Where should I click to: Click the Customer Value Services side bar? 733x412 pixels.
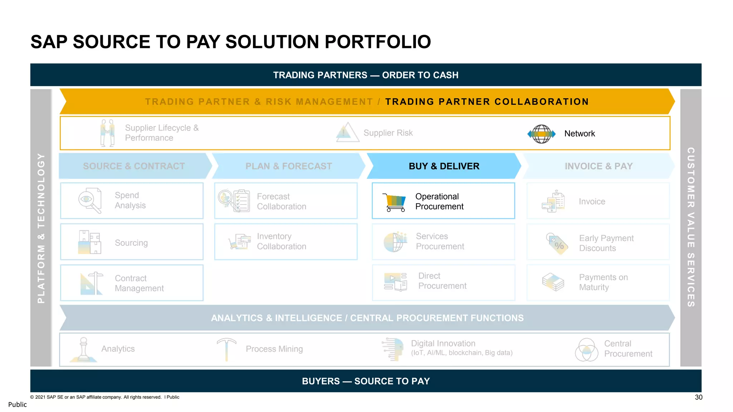(x=691, y=228)
